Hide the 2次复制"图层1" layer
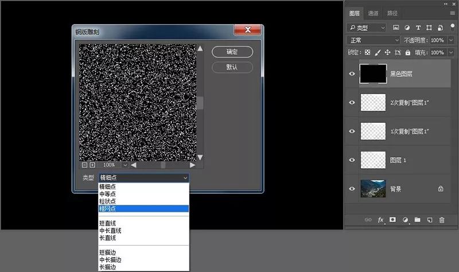Viewport: 459px width, 272px height. click(352, 103)
